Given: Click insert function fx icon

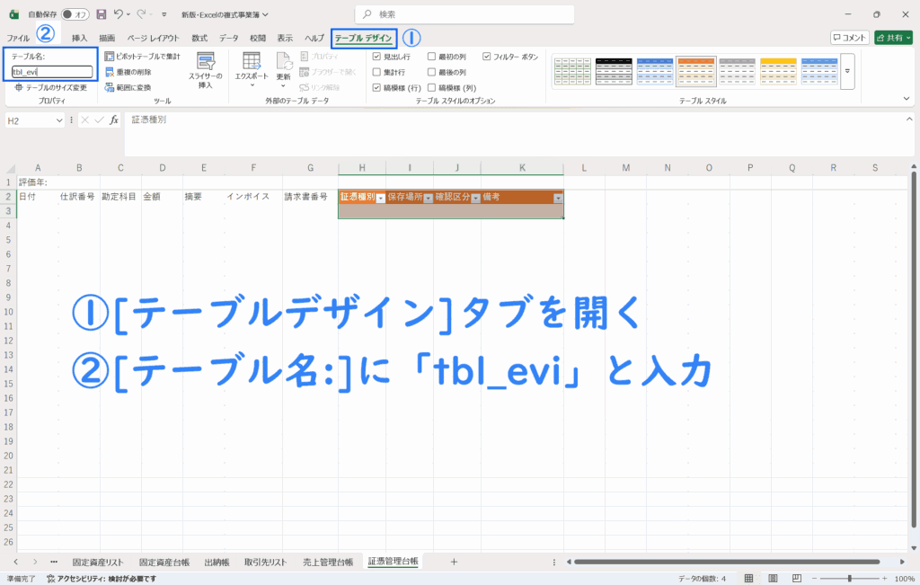Looking at the screenshot, I should (114, 120).
